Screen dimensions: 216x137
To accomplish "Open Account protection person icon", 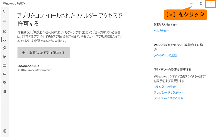I will coord(5,48).
